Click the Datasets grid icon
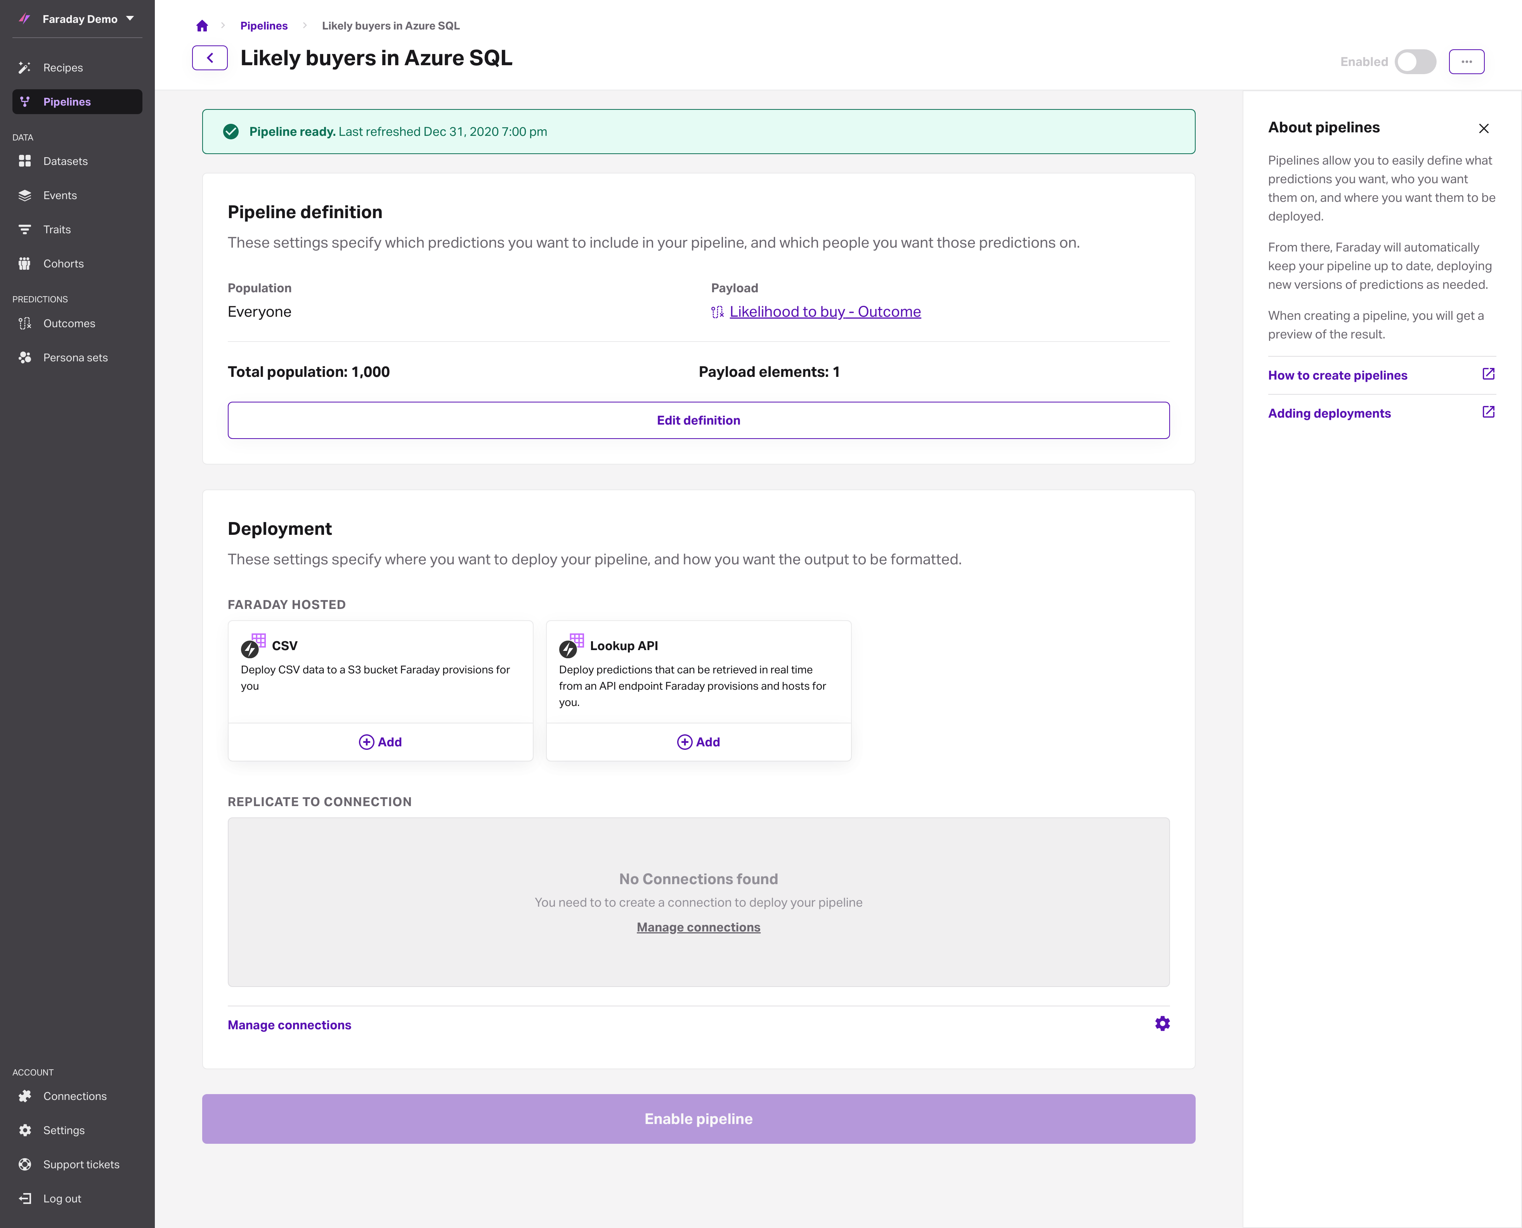Screen dimensions: 1522x1228 (x=25, y=161)
